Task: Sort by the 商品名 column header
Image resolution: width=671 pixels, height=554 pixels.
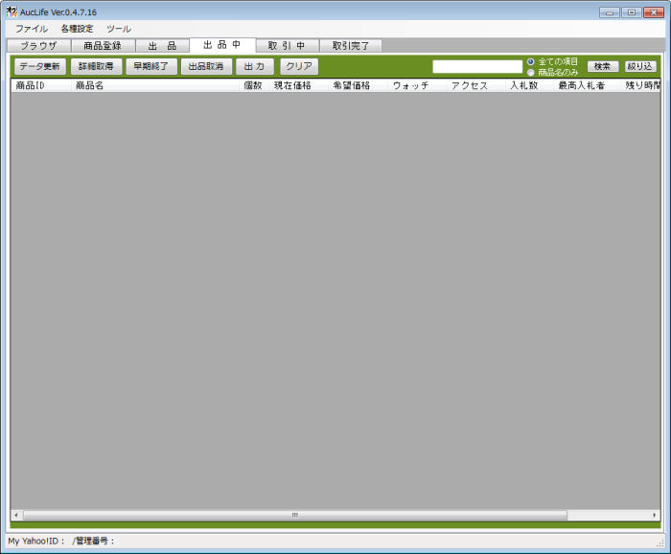Action: click(155, 85)
